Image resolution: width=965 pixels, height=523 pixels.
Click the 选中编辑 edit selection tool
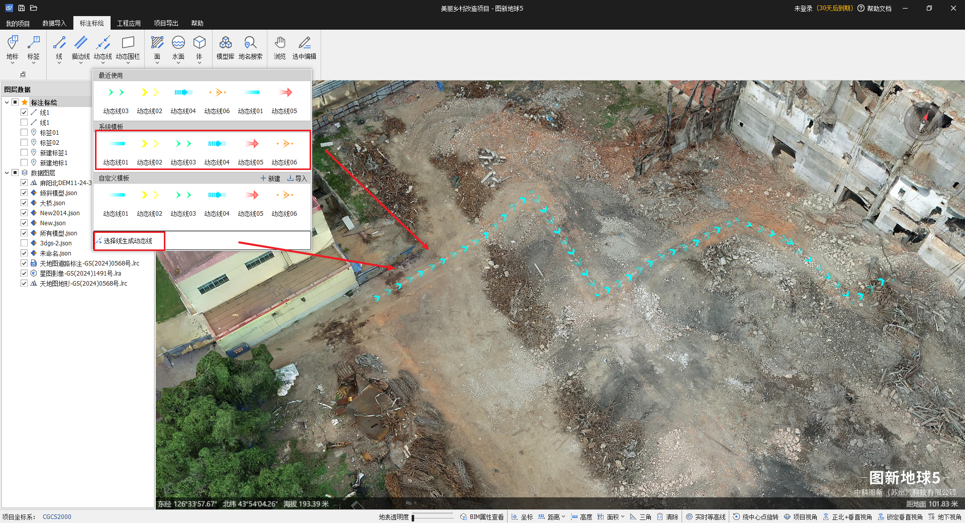(304, 48)
